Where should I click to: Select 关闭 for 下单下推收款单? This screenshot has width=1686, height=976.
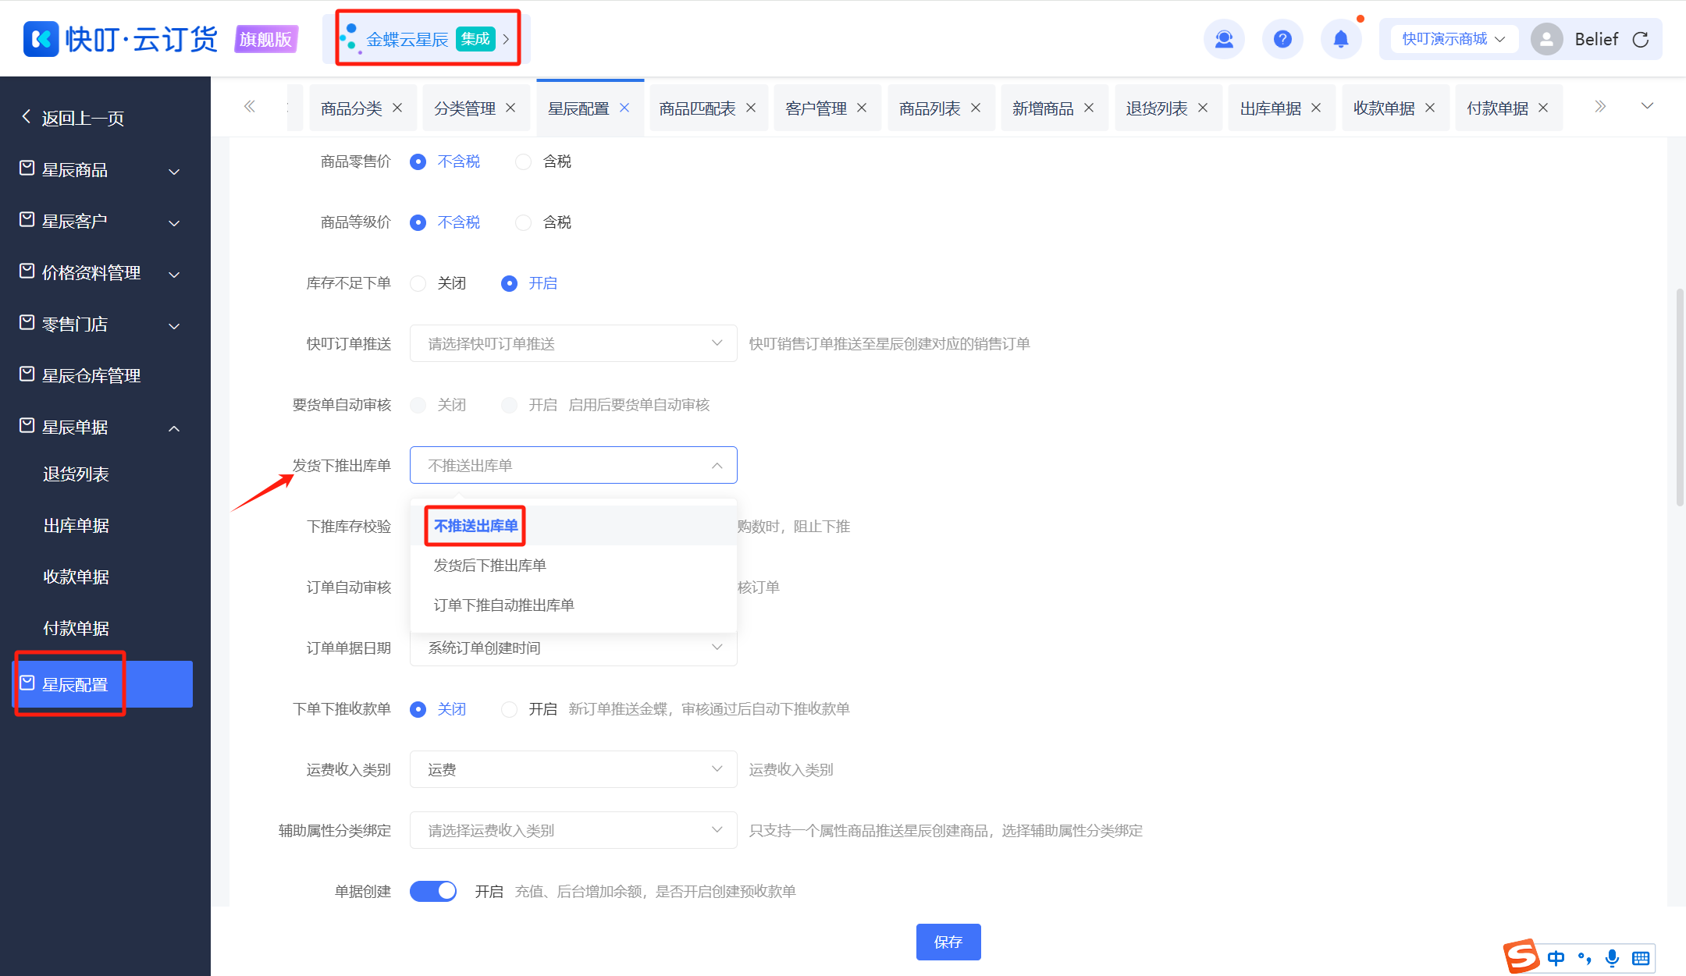438,709
